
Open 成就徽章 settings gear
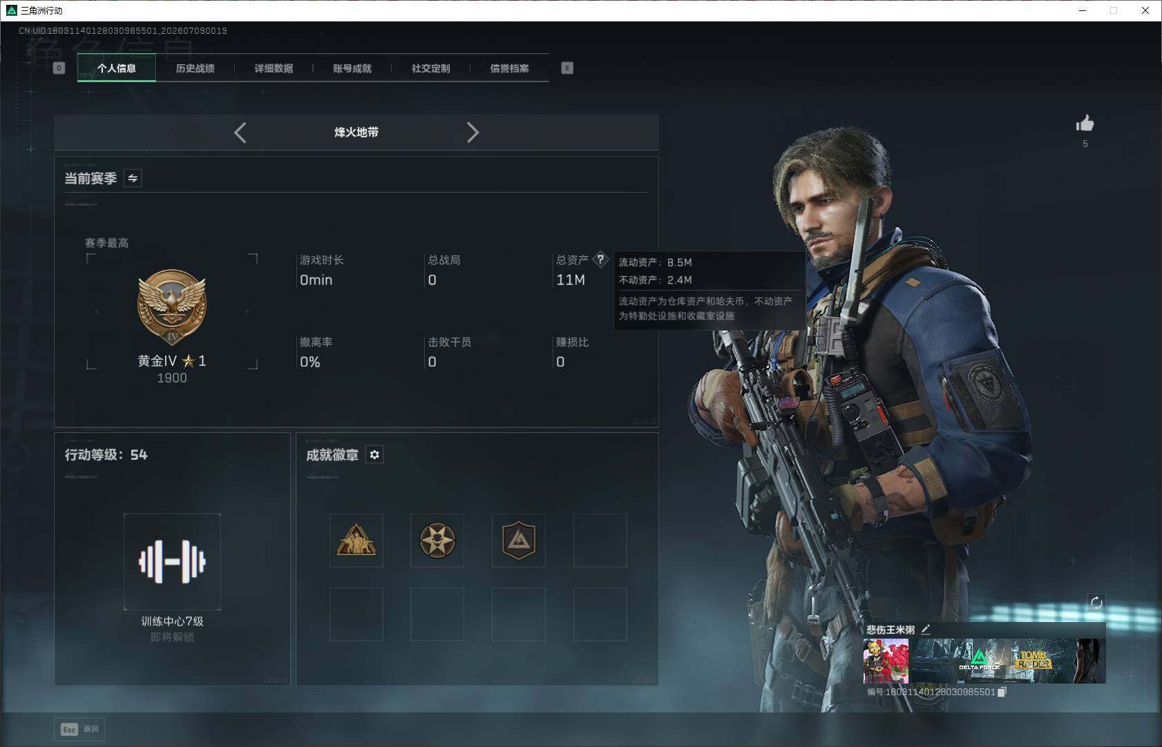tap(374, 455)
